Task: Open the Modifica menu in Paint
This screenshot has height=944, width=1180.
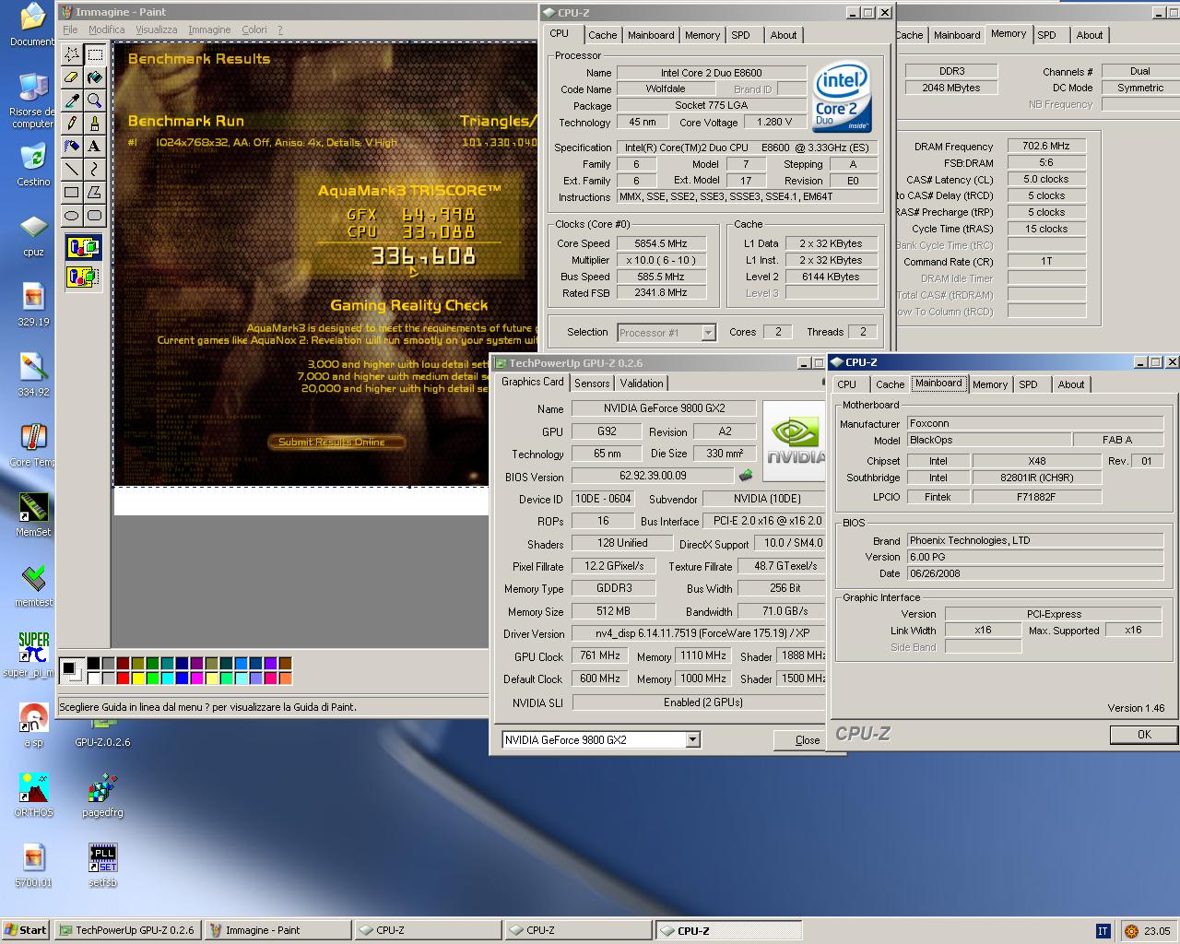Action: (107, 29)
